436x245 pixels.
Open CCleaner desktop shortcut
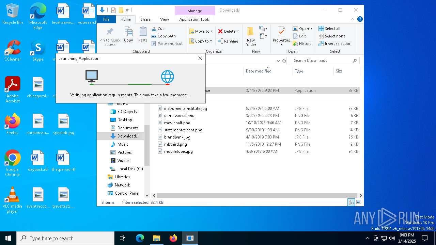click(13, 51)
